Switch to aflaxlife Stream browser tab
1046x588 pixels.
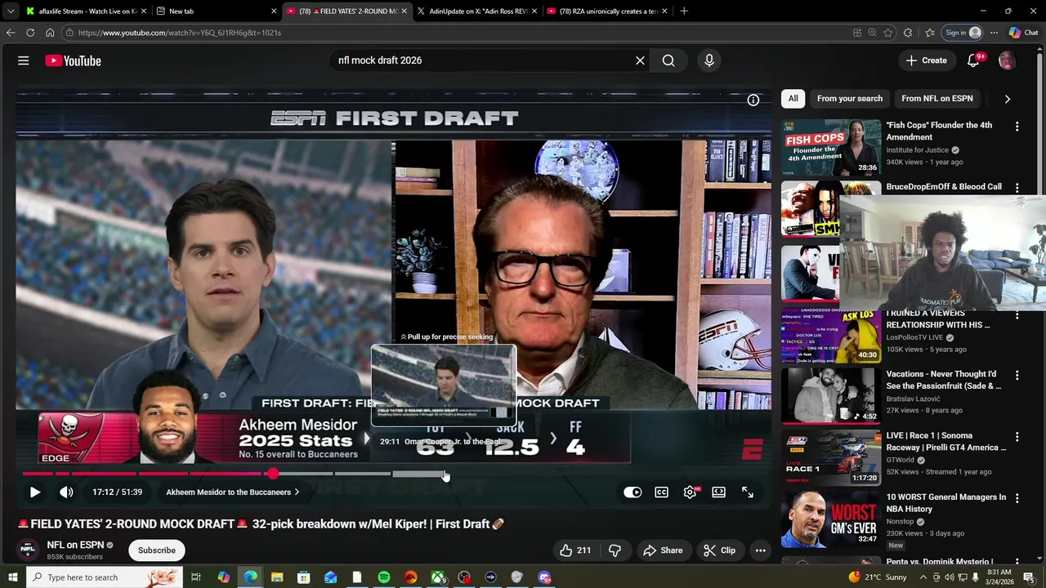point(85,11)
